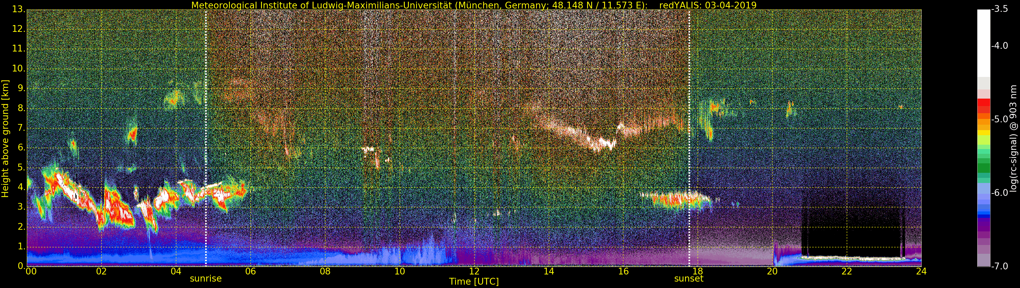The image size is (1020, 288).
Task: Click height-axis tick label 5.
Action: tap(21, 167)
